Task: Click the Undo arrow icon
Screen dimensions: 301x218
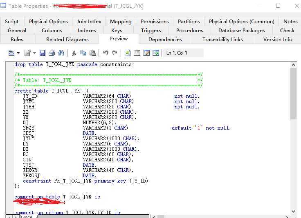Action: (106, 53)
